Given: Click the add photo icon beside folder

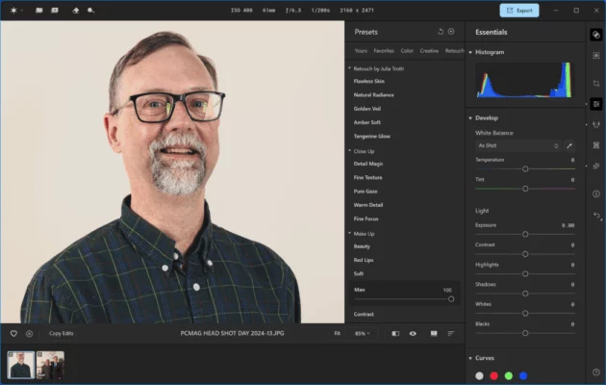Looking at the screenshot, I should click(x=55, y=11).
